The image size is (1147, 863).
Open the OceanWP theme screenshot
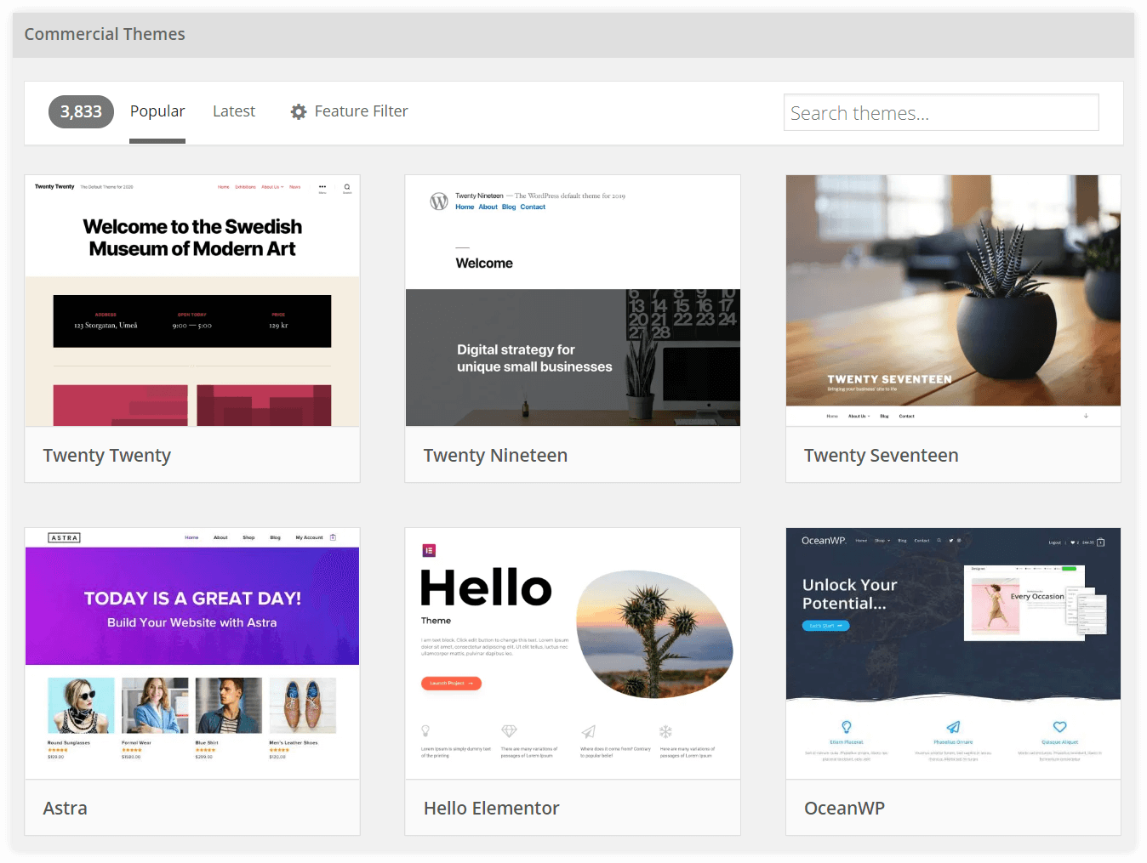[953, 653]
